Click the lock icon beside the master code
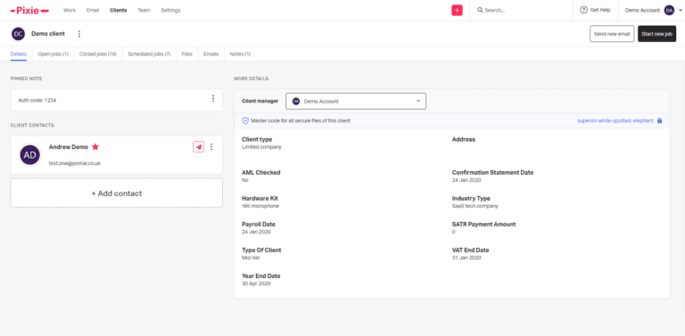This screenshot has width=685, height=336. coord(660,120)
